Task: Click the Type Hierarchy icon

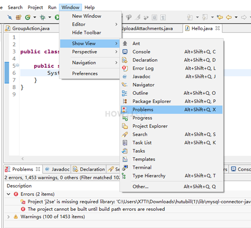Action: [124, 176]
